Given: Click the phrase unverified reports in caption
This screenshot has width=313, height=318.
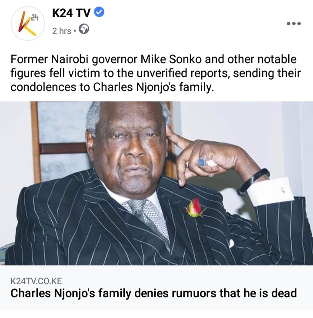Looking at the screenshot, I should [182, 73].
